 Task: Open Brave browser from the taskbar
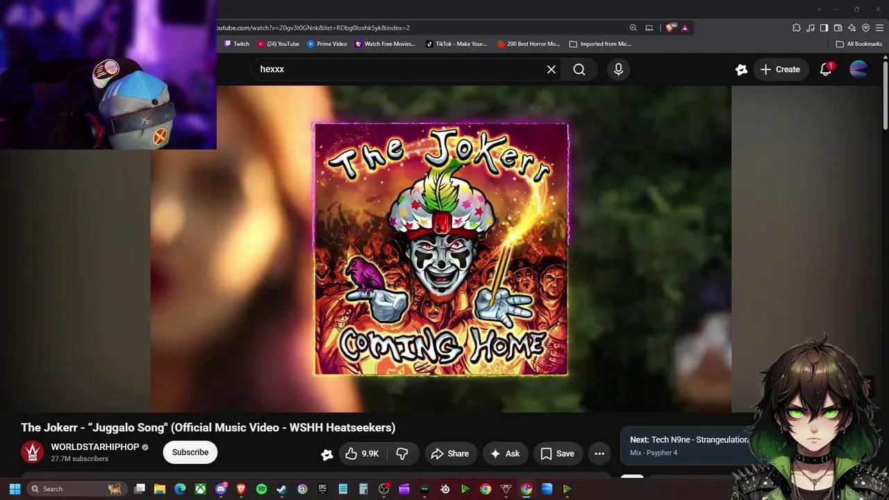coord(241,489)
